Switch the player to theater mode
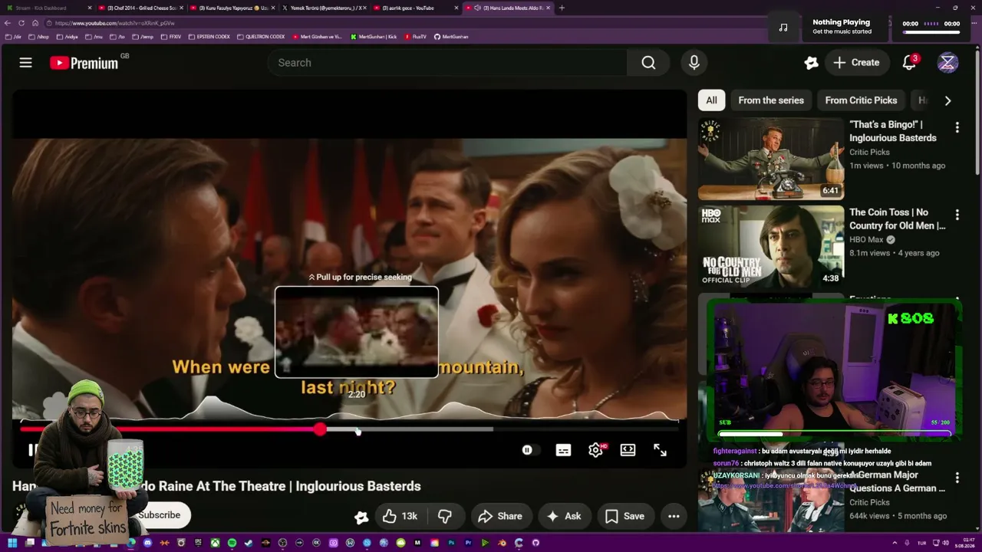The height and width of the screenshot is (552, 982). [x=628, y=450]
